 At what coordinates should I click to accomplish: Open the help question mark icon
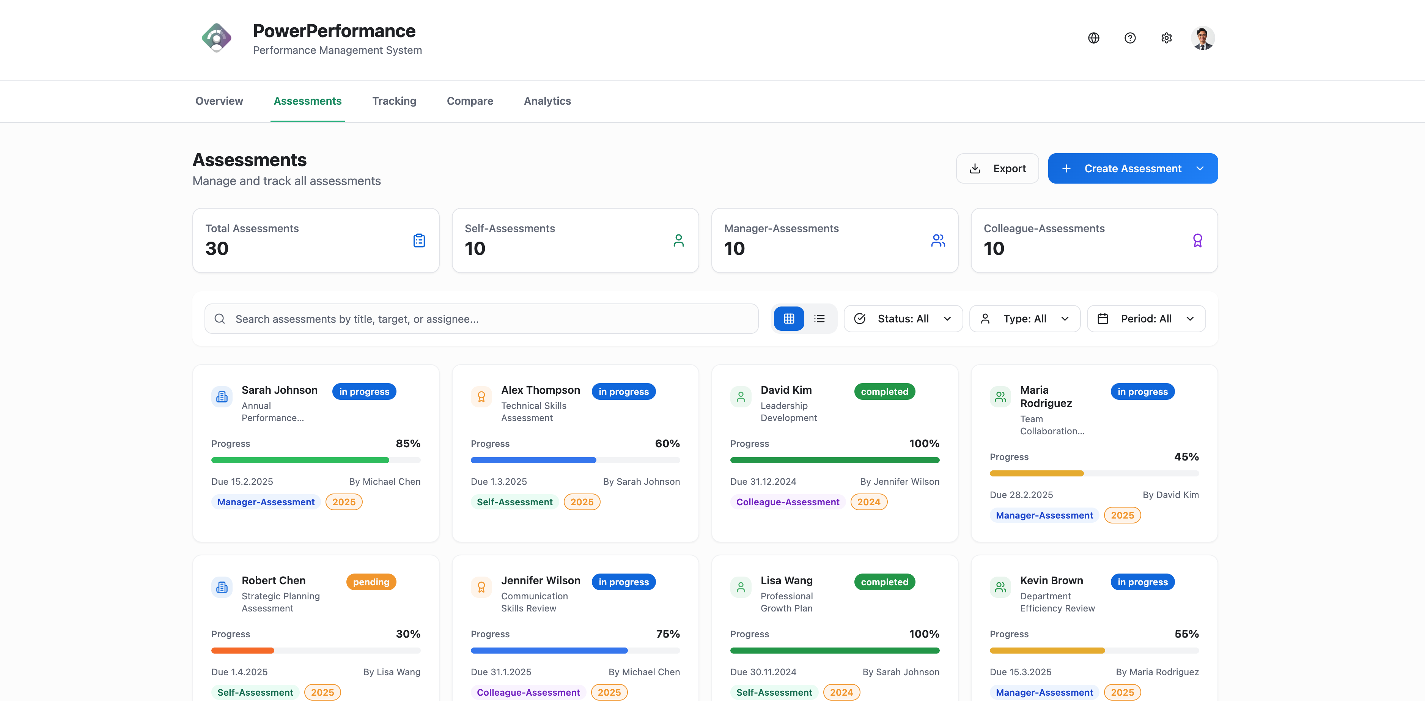tap(1129, 38)
